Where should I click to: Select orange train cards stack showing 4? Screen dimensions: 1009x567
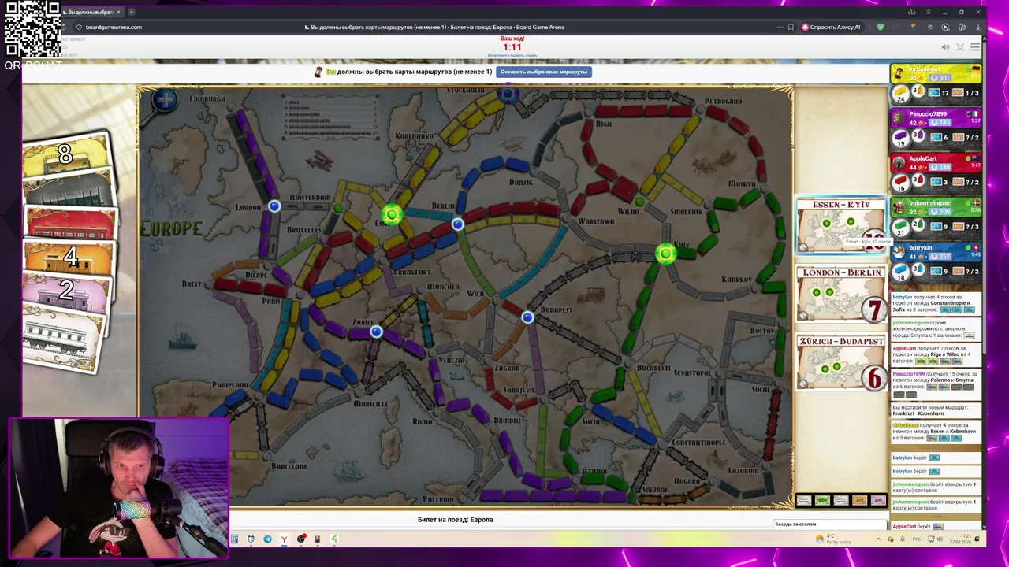click(69, 257)
